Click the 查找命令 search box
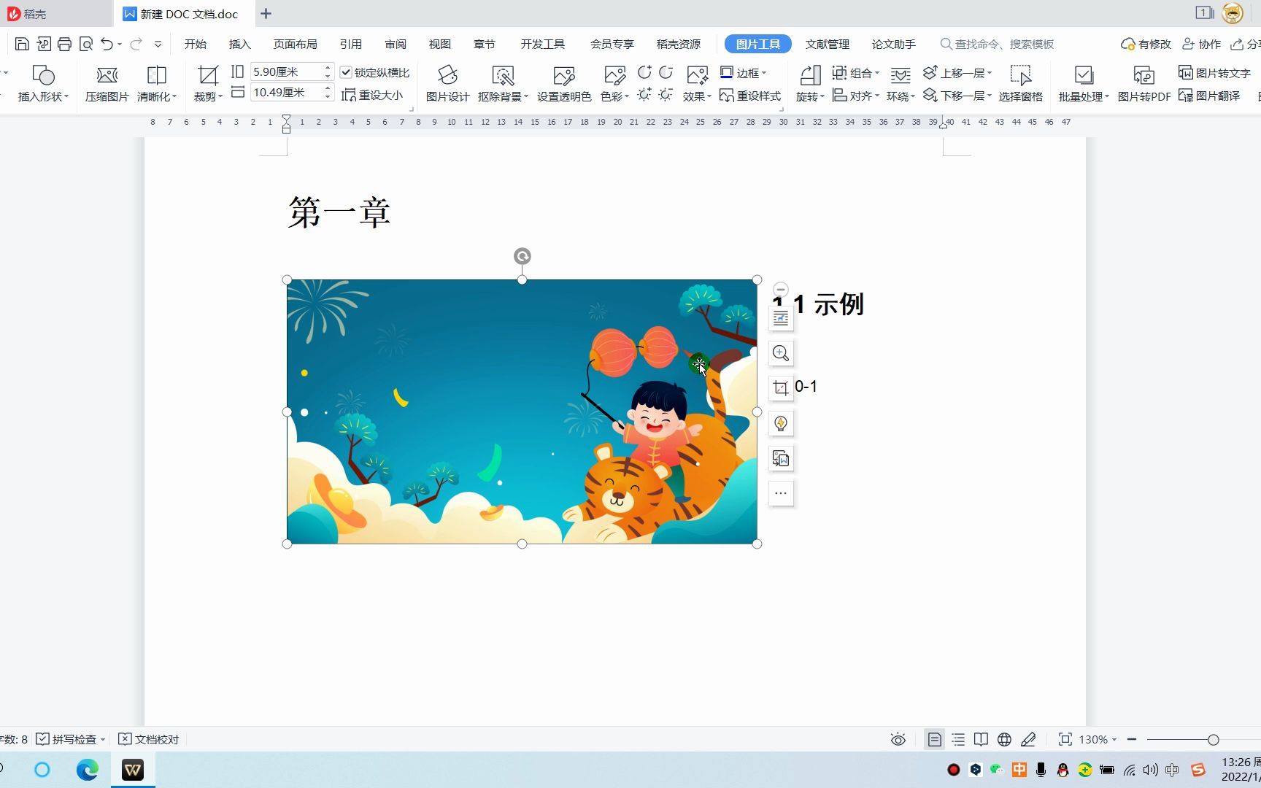Viewport: 1261px width, 788px height. [997, 44]
